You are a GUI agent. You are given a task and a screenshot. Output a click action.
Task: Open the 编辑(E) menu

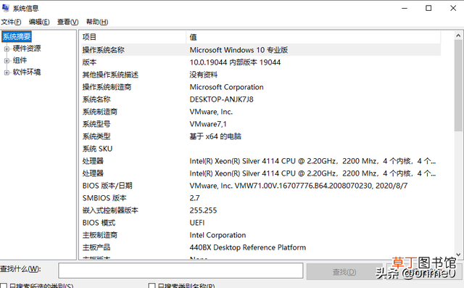(39, 22)
